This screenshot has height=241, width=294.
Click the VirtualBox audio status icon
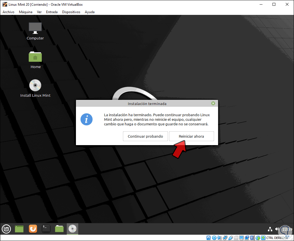point(219,238)
